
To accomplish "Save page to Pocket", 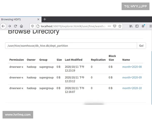I will [x=115, y=26].
